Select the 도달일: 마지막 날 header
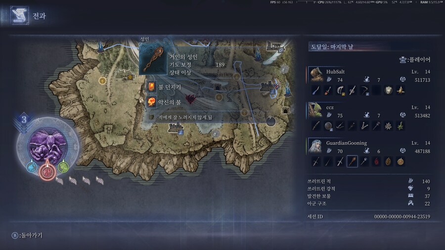The image size is (445, 250). coord(331,47)
